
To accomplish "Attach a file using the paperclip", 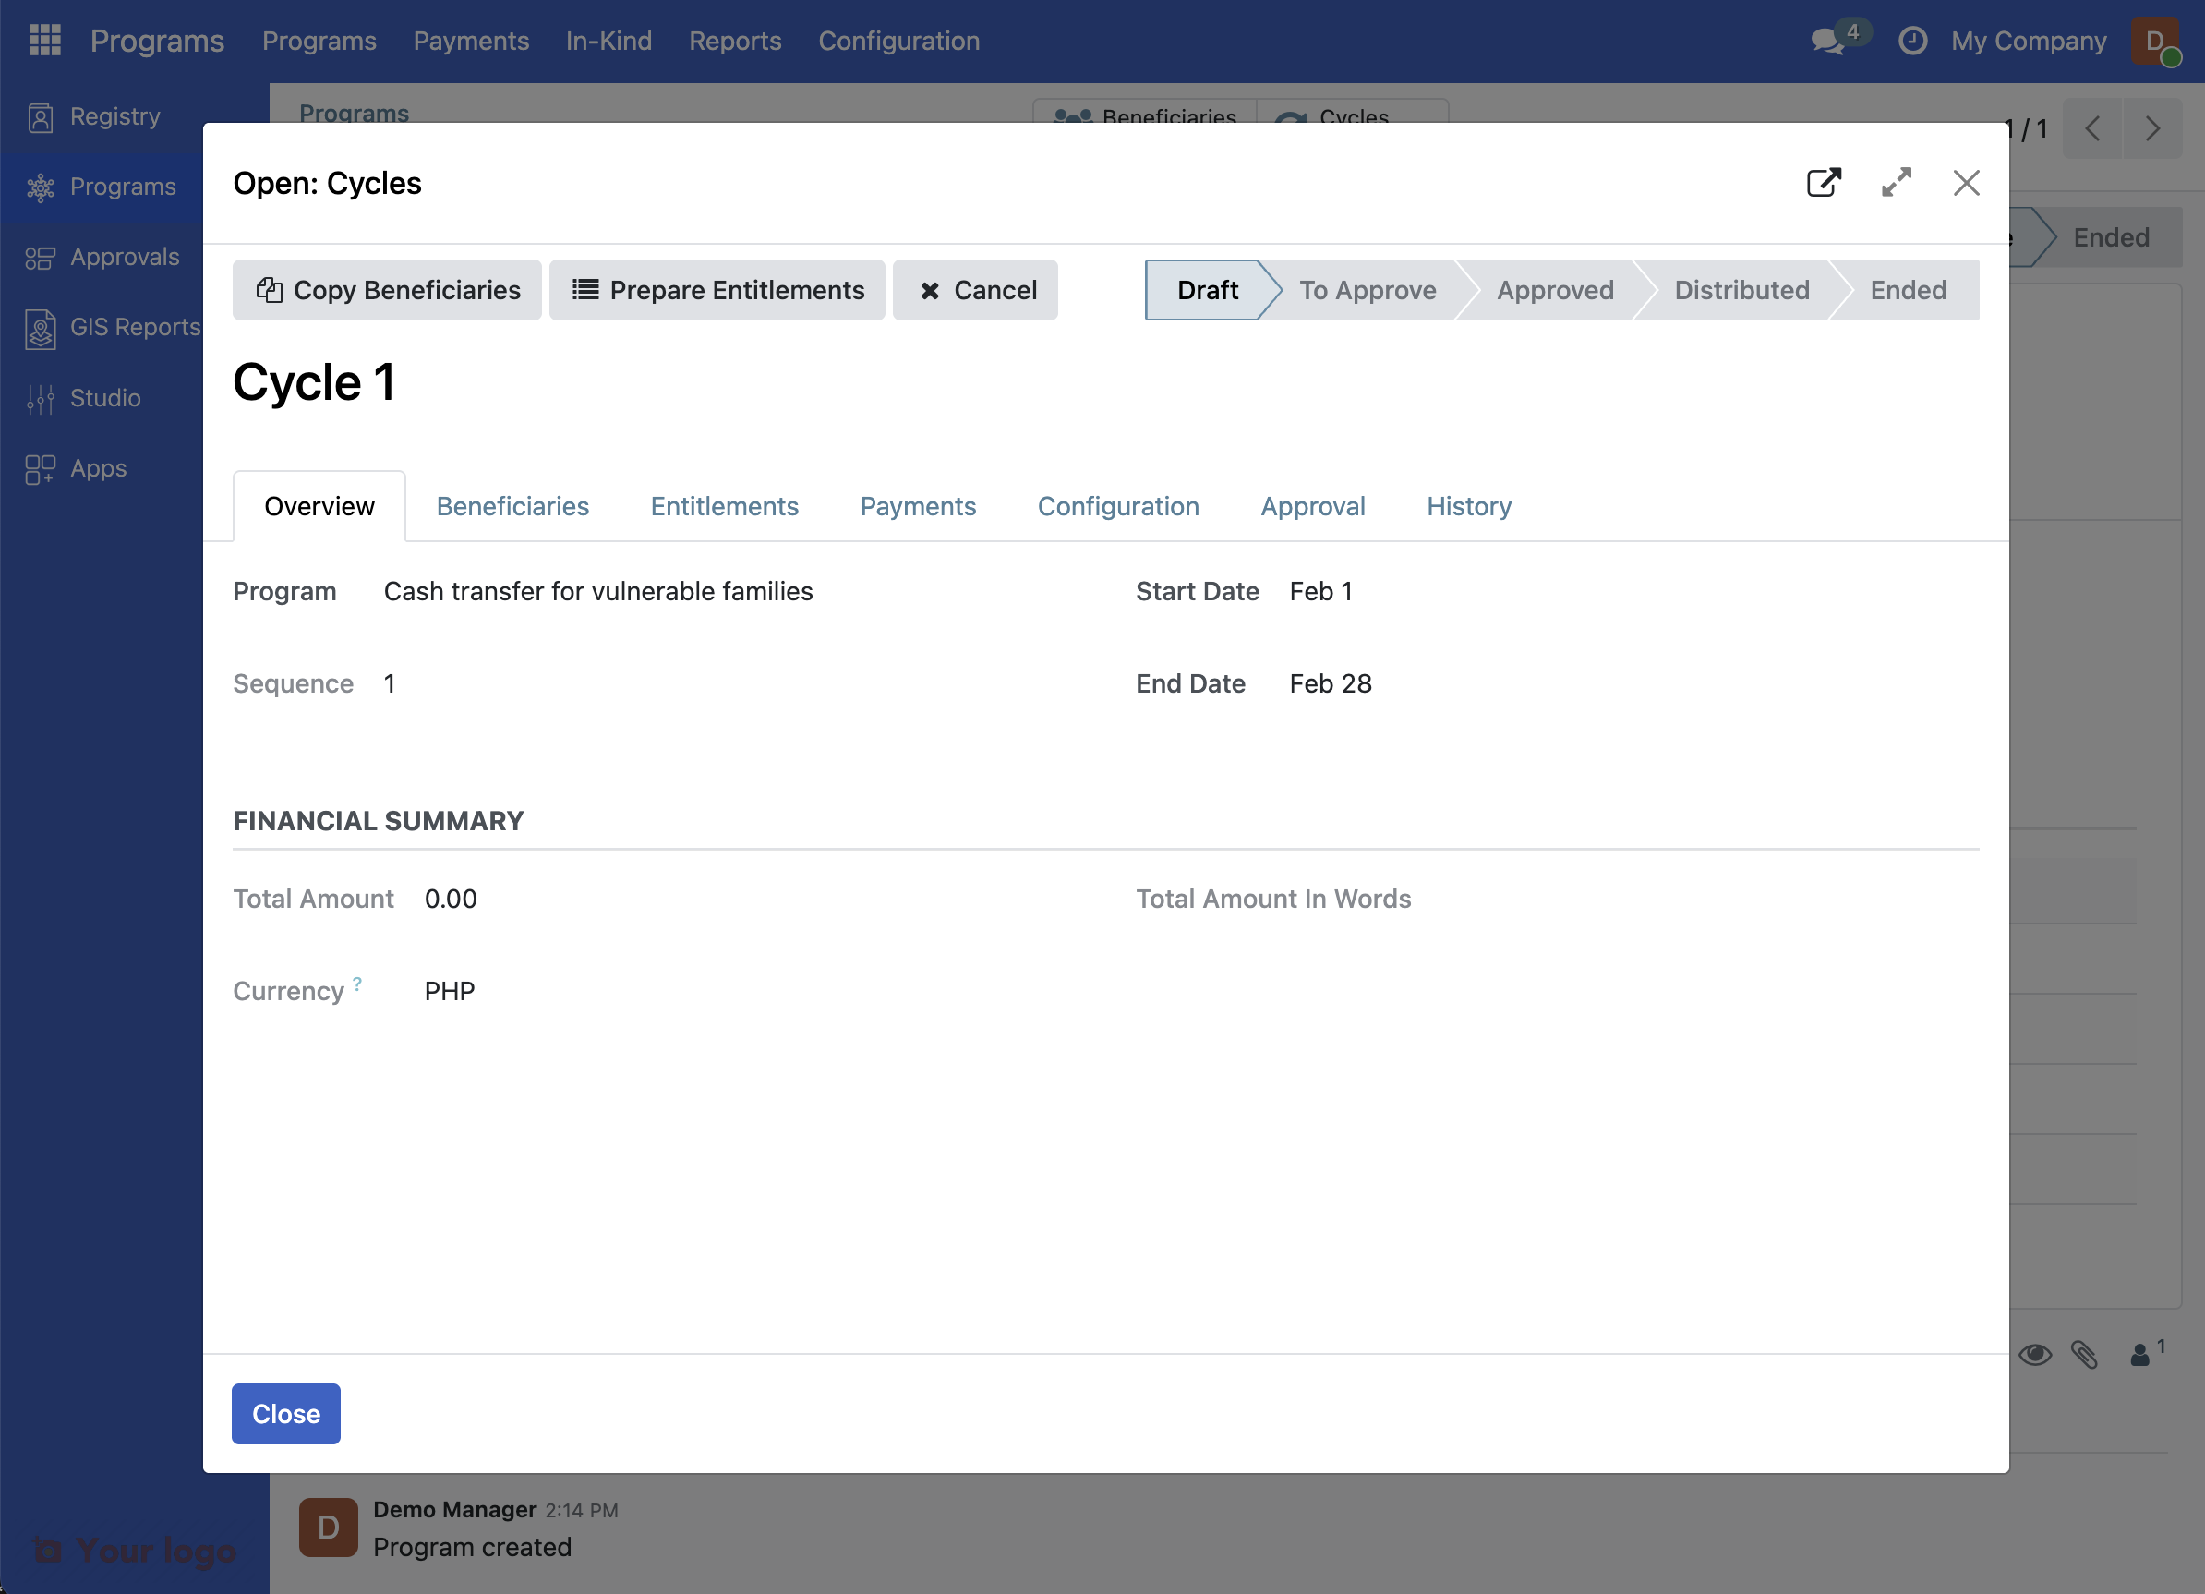I will tap(2085, 1354).
